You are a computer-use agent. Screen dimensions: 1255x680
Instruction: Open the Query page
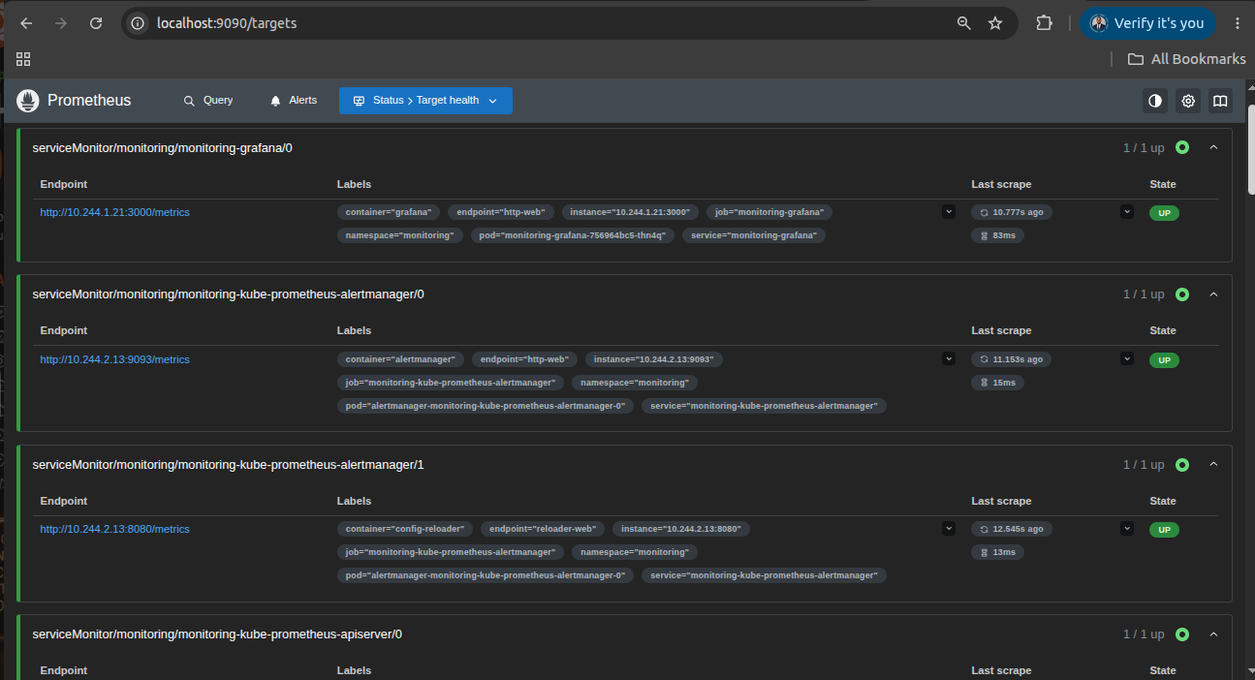(208, 101)
